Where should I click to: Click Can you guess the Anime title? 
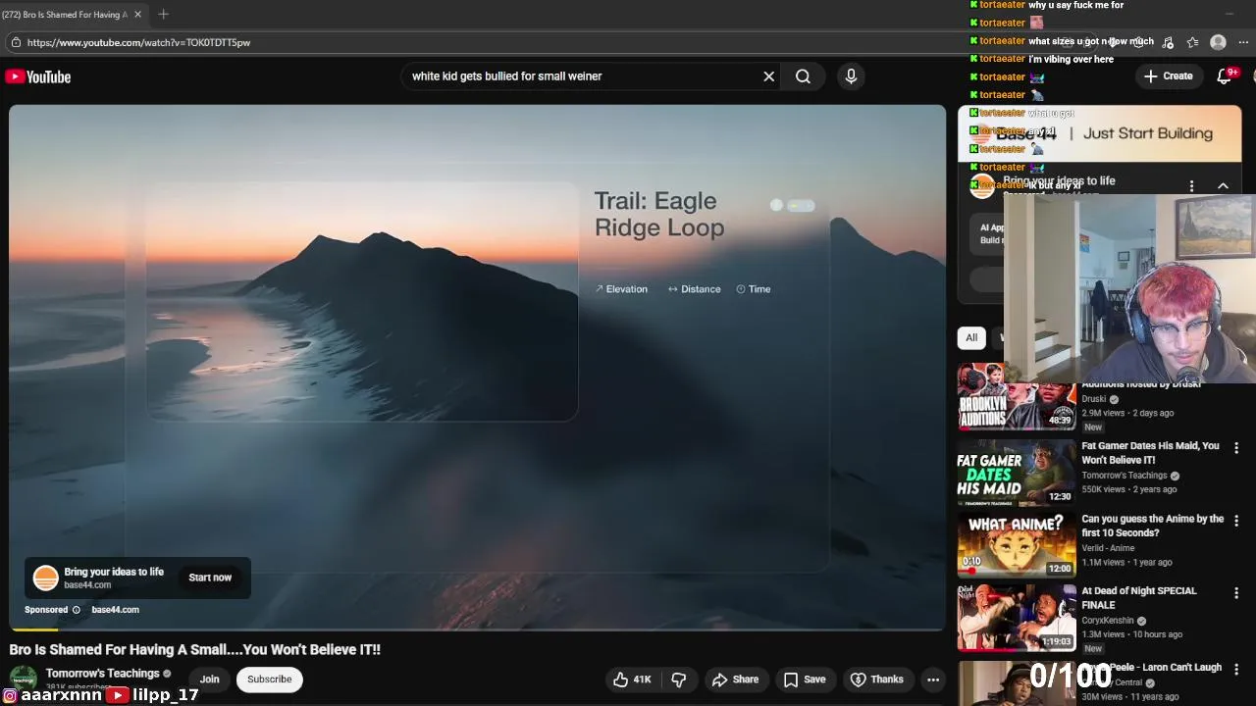click(x=1152, y=526)
